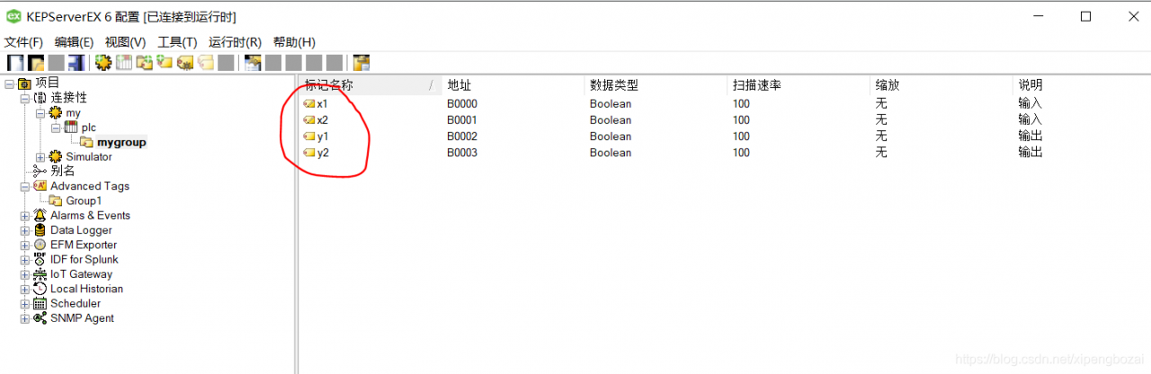Viewport: 1151px width, 374px height.
Task: Expand the Scheduler node
Action: point(25,304)
